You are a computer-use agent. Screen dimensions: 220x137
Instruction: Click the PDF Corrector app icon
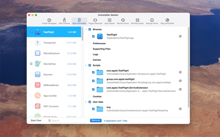coord(38,106)
